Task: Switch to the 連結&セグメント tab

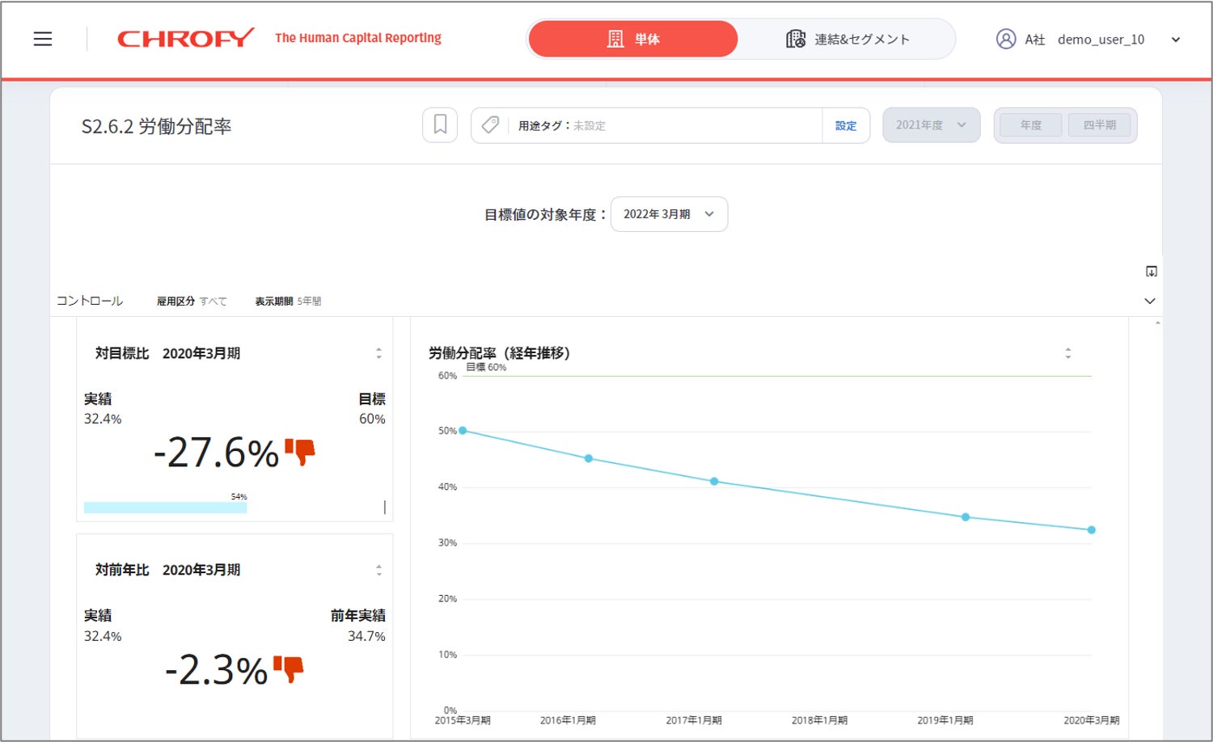Action: pyautogui.click(x=847, y=39)
